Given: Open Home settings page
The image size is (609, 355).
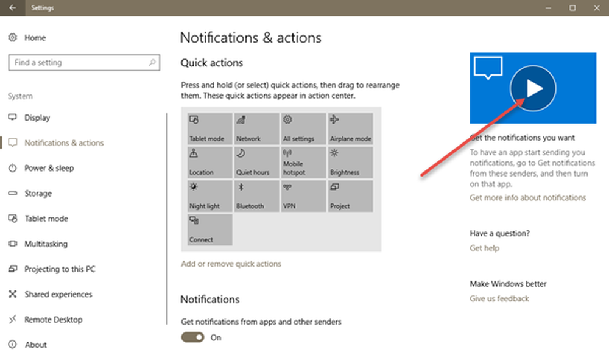Looking at the screenshot, I should click(x=27, y=38).
